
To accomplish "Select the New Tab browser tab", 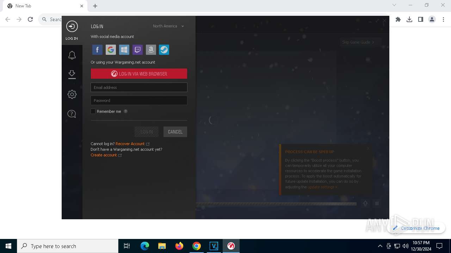I will [45, 6].
